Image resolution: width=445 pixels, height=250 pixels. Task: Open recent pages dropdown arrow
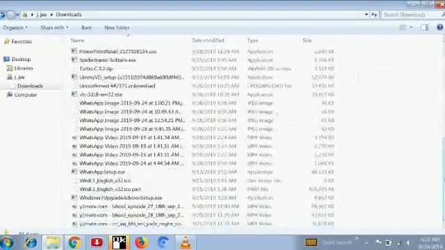[x=17, y=15]
